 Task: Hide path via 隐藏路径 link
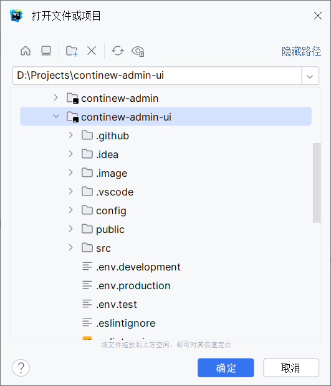pos(301,51)
